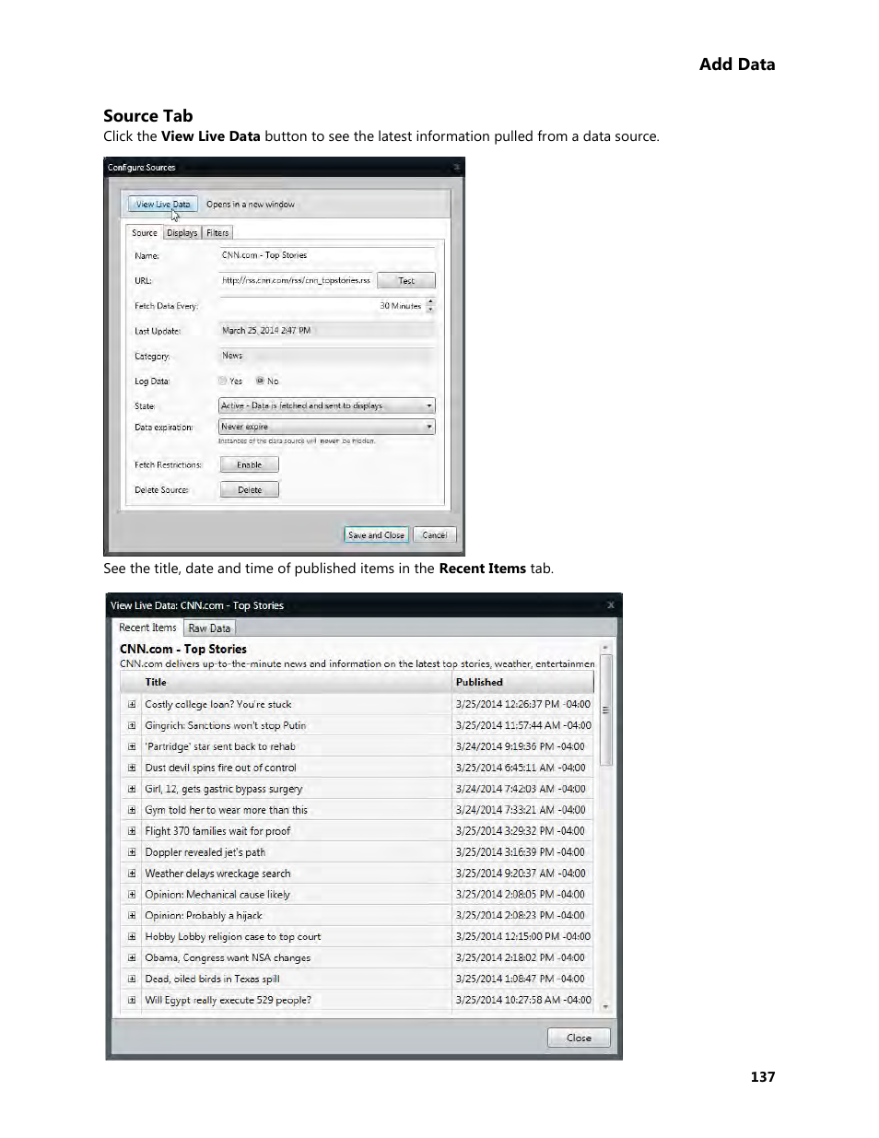Screen dimensions: 879x1138
Task: Select Yes for Log Data
Action: coord(222,381)
